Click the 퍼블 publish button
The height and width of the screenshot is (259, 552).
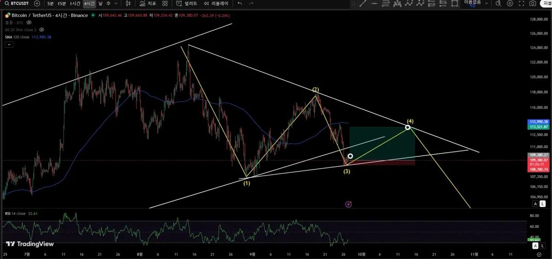point(546,3)
